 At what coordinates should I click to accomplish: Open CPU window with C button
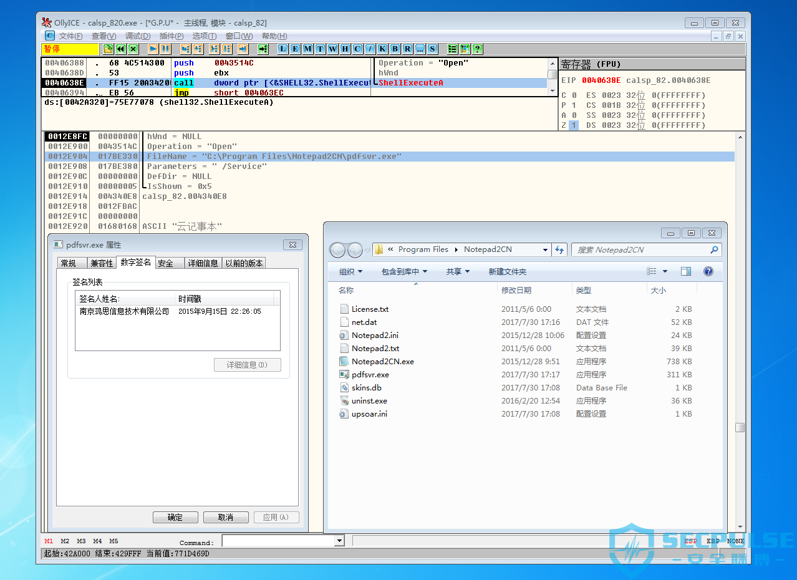(357, 49)
